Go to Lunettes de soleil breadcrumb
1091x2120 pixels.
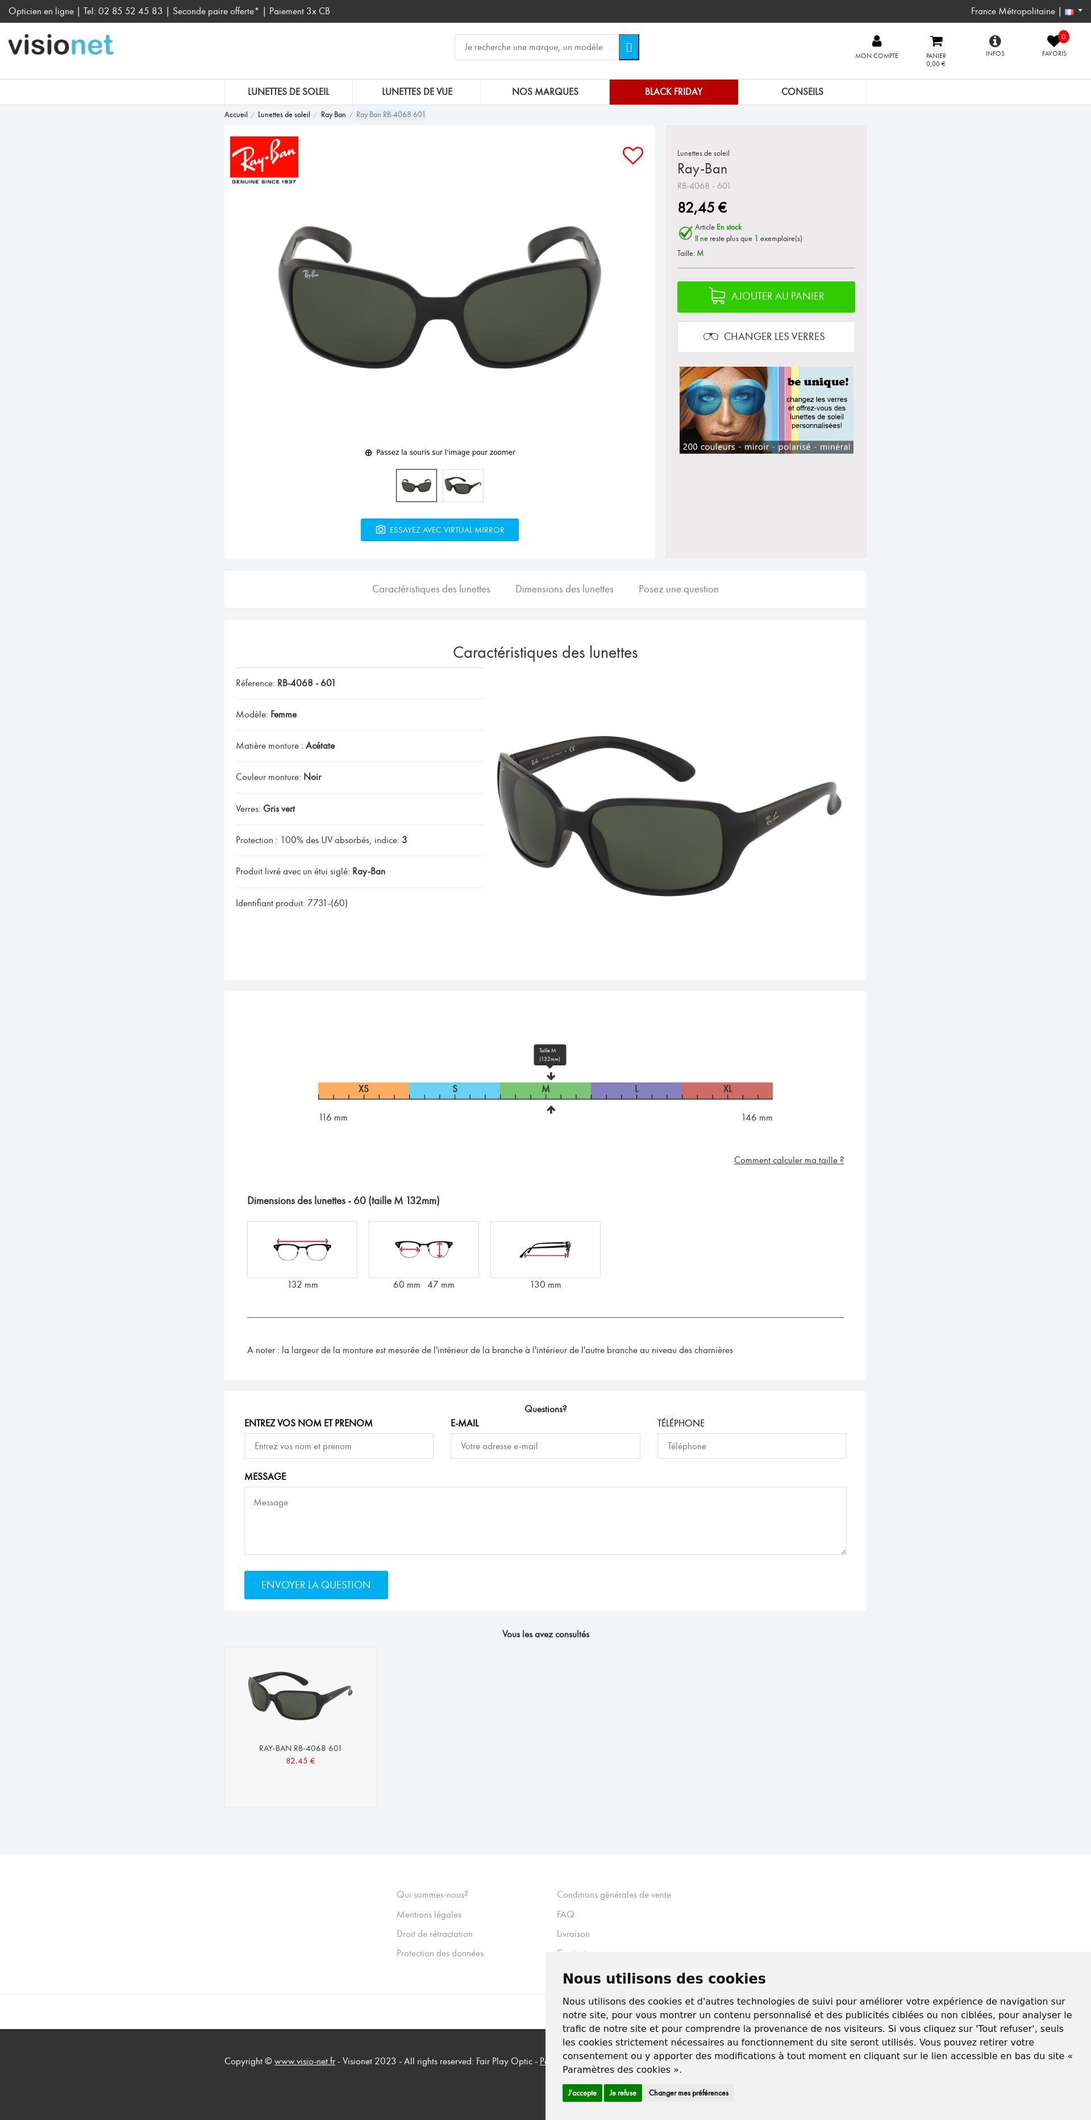tap(284, 114)
